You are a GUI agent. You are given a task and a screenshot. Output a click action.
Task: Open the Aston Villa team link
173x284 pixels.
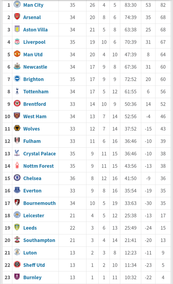pos(36,30)
